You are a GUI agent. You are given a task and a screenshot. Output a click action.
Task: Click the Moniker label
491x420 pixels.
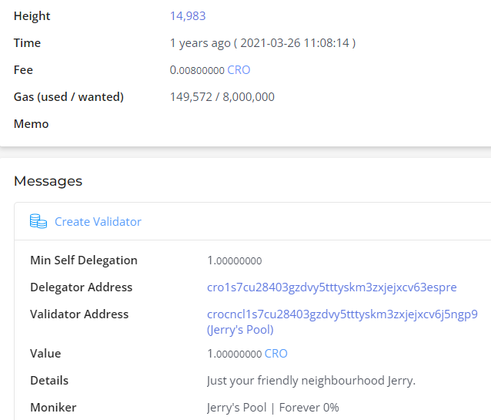pyautogui.click(x=53, y=408)
